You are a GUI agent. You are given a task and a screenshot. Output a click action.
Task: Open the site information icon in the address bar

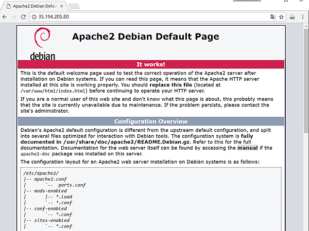[x=34, y=17]
